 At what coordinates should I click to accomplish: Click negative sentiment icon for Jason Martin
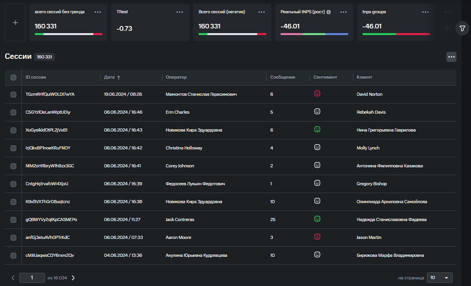(x=317, y=237)
